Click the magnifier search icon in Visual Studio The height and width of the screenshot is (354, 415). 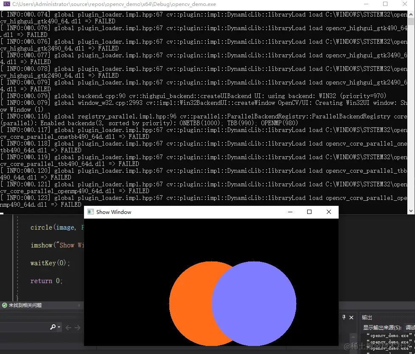(53, 327)
